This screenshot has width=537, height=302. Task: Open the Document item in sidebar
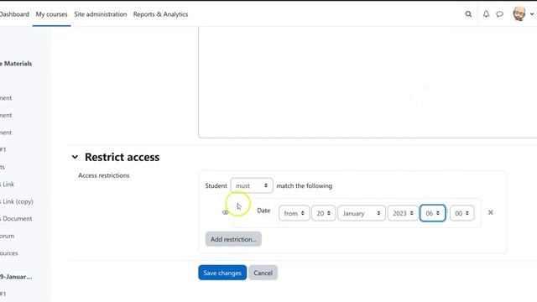16,218
